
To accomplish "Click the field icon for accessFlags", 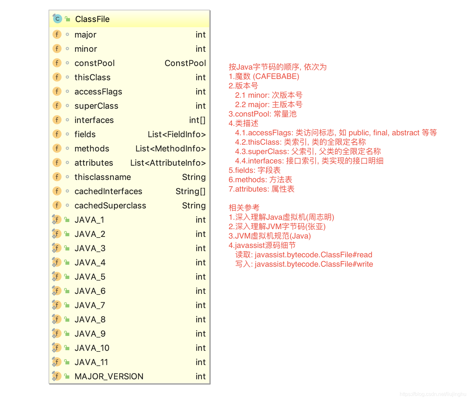I will tap(57, 91).
